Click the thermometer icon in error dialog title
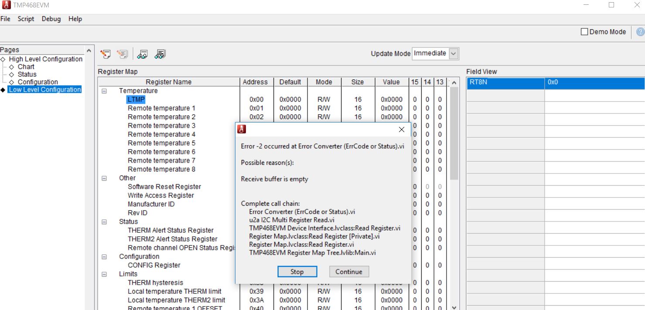The image size is (645, 310). 242,129
